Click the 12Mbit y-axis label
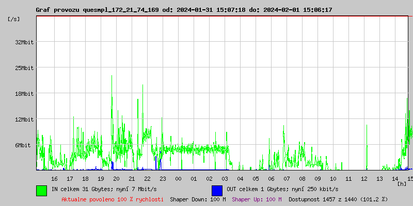Screen dimensions: 413x206 pos(24,119)
